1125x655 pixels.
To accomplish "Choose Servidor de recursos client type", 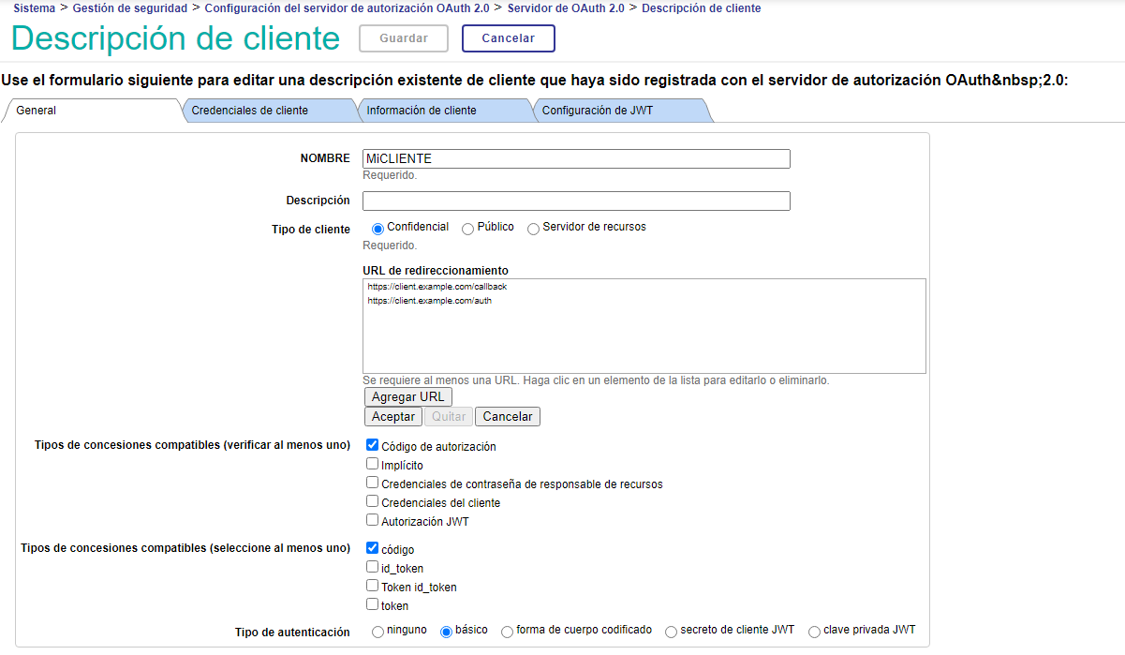I will coord(534,229).
